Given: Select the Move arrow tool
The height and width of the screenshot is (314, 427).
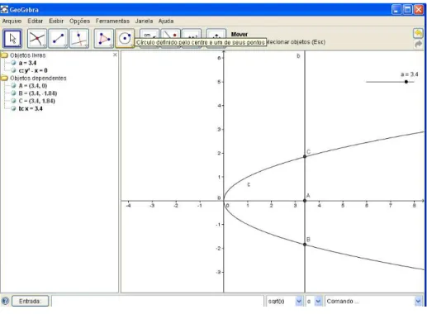Looking at the screenshot, I should point(12,39).
